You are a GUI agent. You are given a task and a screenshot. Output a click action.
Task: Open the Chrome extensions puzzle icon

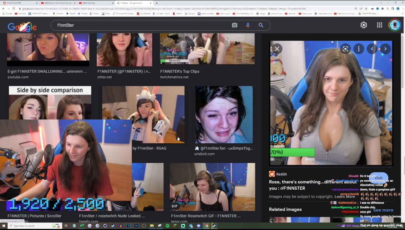tap(383, 9)
